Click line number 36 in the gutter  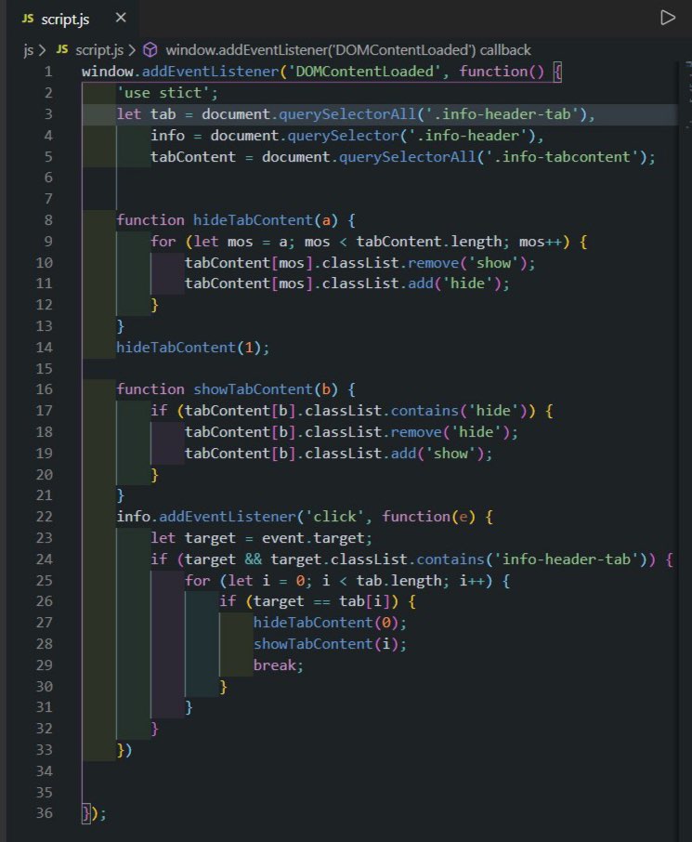(x=44, y=813)
